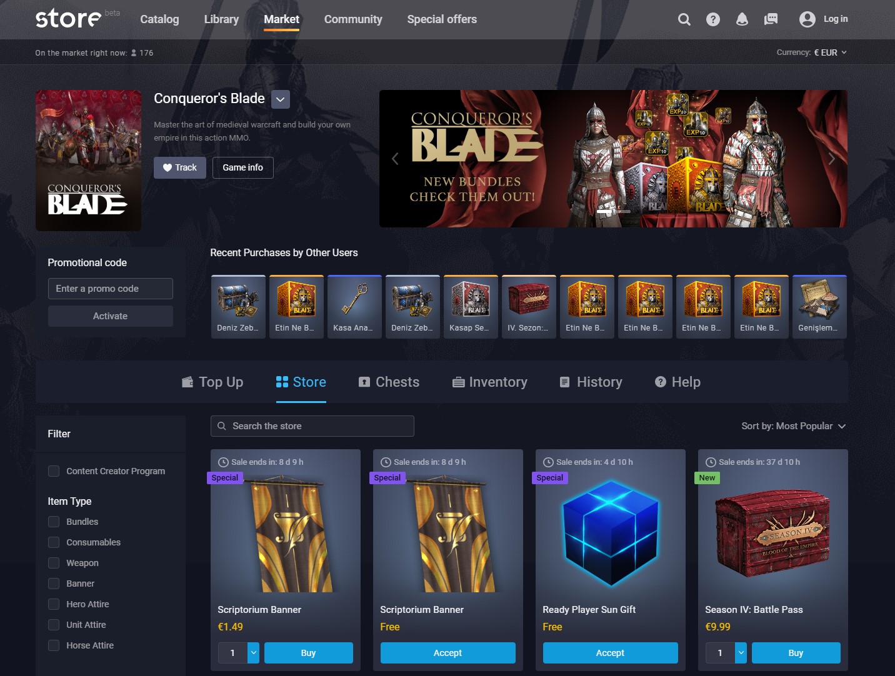
Task: Click the Conqueror's Blade new bundles banner
Action: tap(614, 159)
